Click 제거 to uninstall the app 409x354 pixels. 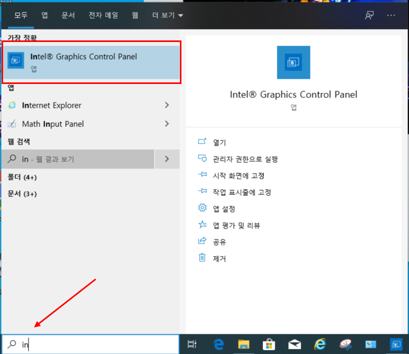coord(219,259)
